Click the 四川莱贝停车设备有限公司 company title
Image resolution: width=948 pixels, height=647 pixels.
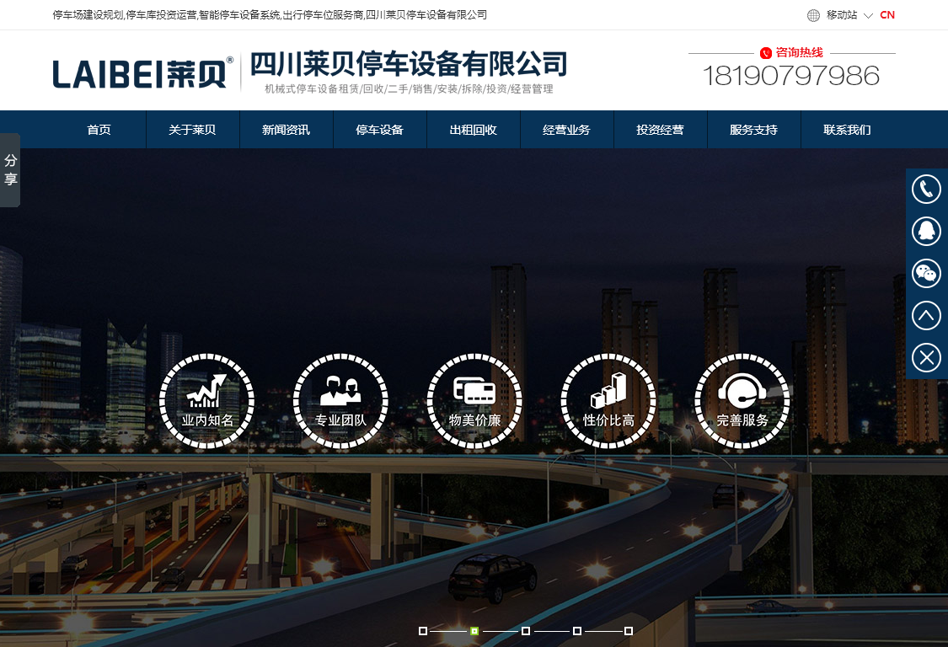pos(409,64)
